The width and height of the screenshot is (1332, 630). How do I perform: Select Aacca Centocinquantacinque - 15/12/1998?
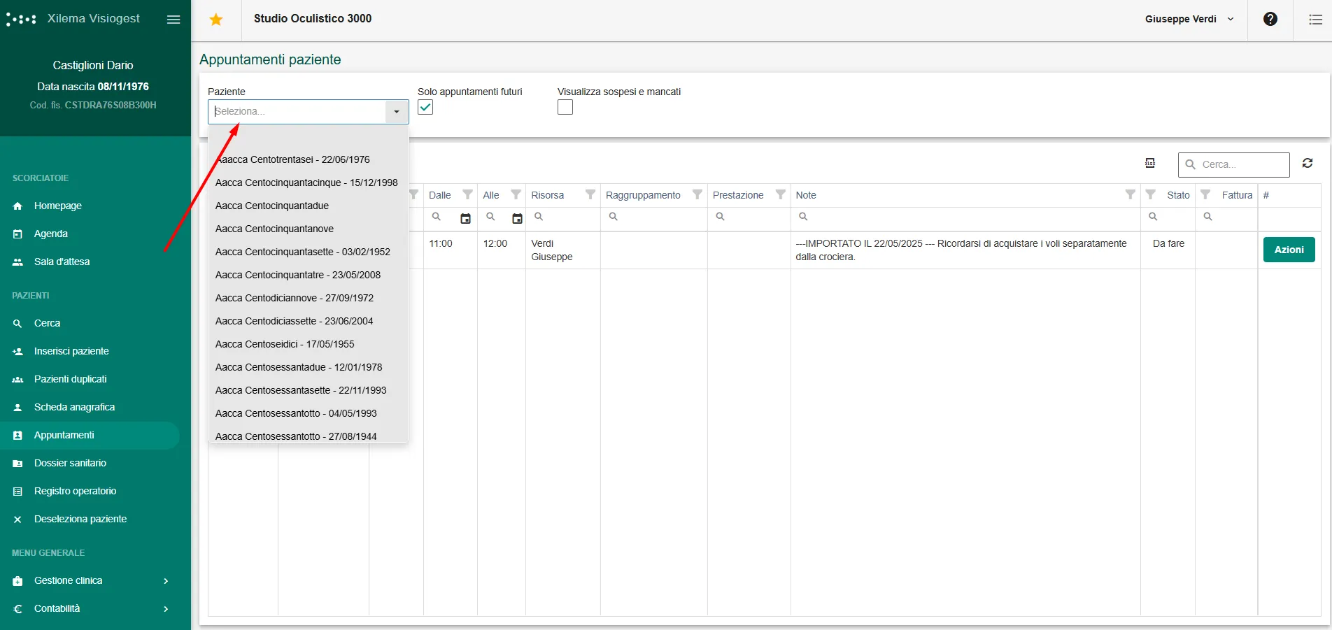[x=308, y=182]
